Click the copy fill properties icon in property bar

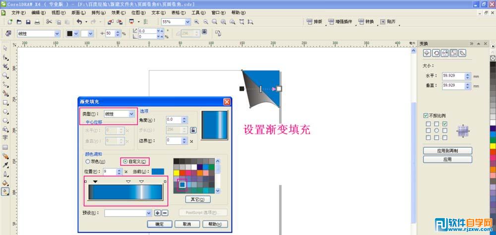click(x=218, y=33)
